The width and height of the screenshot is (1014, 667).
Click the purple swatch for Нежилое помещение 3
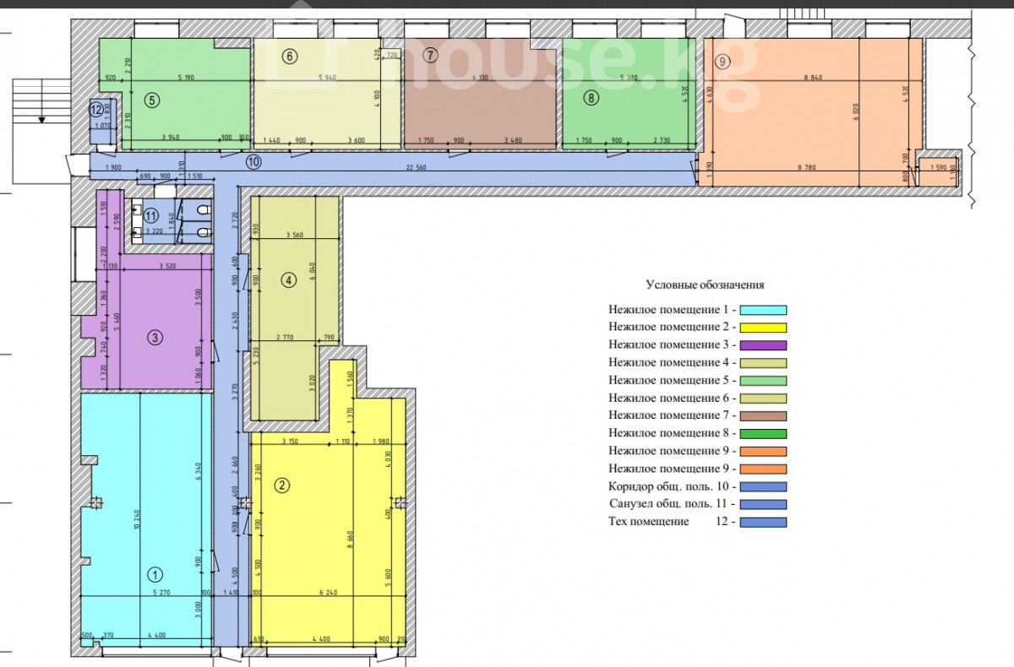click(765, 345)
